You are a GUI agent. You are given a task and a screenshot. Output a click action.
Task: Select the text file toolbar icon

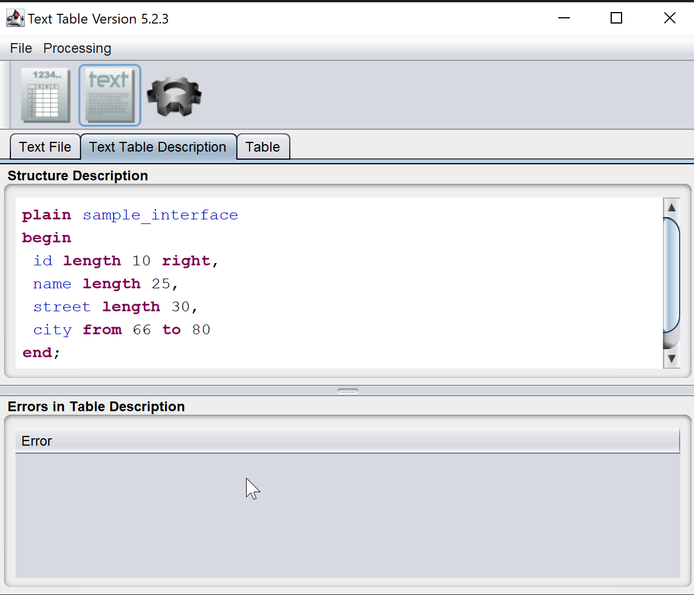[109, 95]
